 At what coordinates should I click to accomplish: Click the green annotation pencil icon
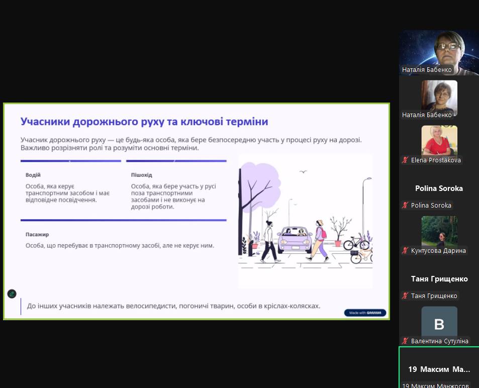tap(12, 294)
